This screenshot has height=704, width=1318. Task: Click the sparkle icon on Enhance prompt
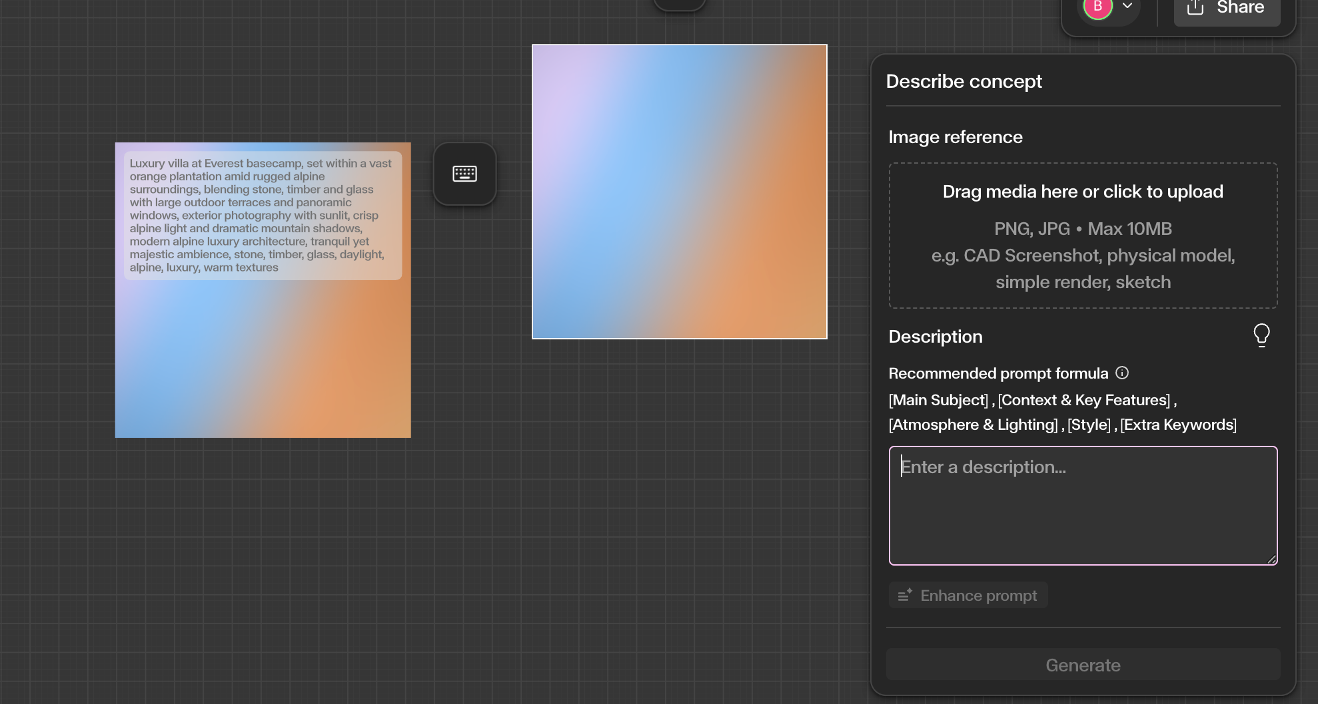(x=905, y=595)
